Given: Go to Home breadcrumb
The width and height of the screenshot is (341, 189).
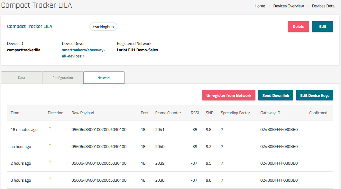Looking at the screenshot, I should [x=260, y=6].
